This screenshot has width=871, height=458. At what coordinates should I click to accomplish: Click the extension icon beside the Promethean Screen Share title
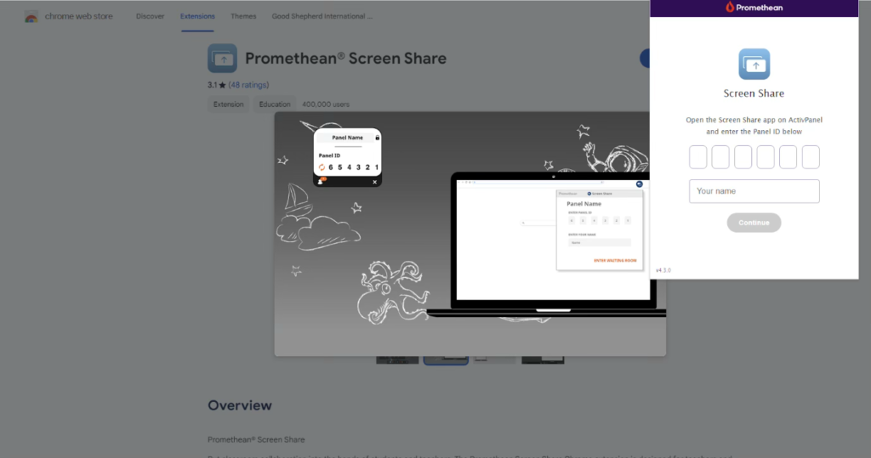[x=222, y=59]
